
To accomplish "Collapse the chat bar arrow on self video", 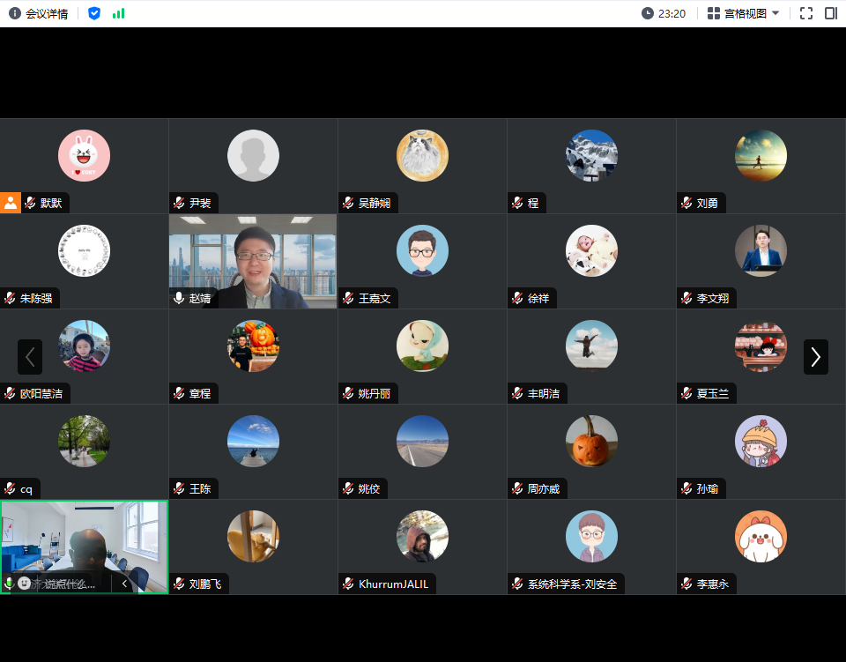I will pos(125,583).
